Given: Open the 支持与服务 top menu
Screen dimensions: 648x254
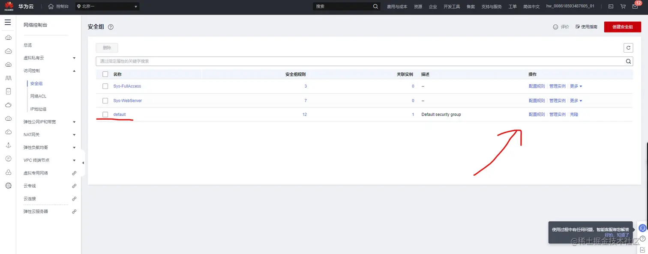Looking at the screenshot, I should point(492,6).
